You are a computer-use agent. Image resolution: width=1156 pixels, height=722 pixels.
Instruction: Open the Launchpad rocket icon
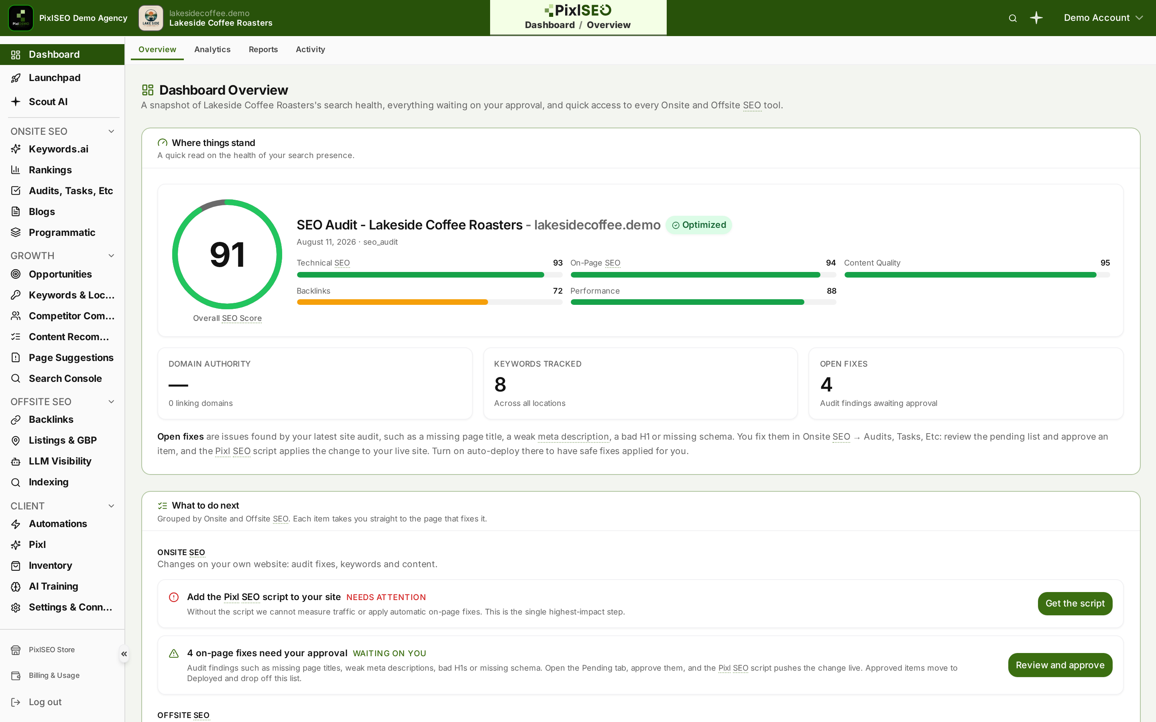tap(16, 78)
